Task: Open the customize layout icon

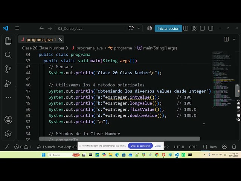Action: pos(194,28)
